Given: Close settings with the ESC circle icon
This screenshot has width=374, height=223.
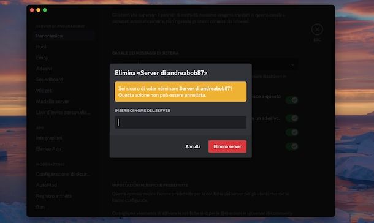Looking at the screenshot, I should (317, 29).
